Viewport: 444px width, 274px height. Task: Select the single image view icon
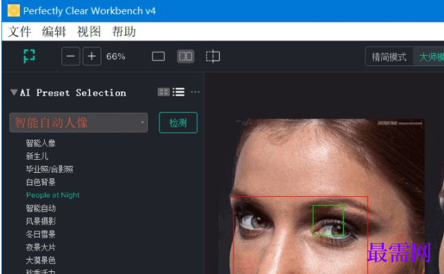click(159, 56)
